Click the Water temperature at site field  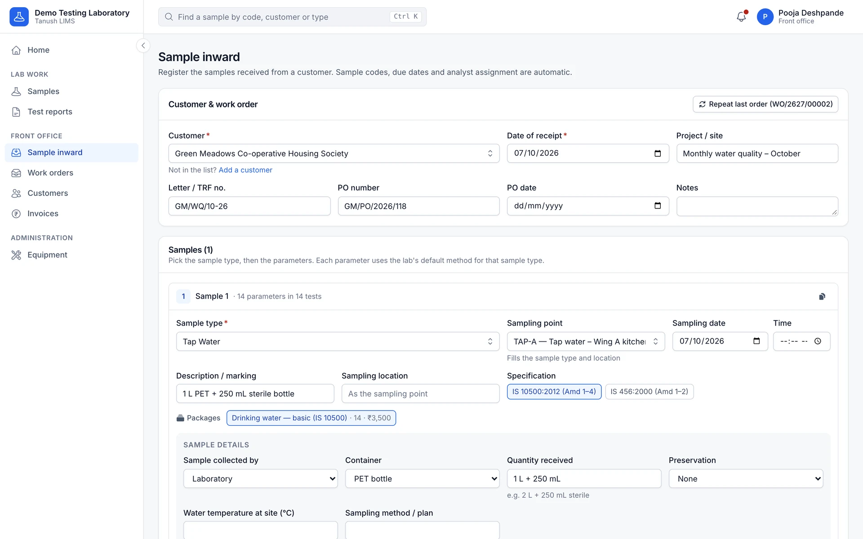click(x=260, y=530)
